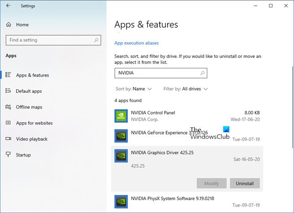
Task: Click NVIDIA Graphics Driver 425.25 title
Action: coord(162,153)
